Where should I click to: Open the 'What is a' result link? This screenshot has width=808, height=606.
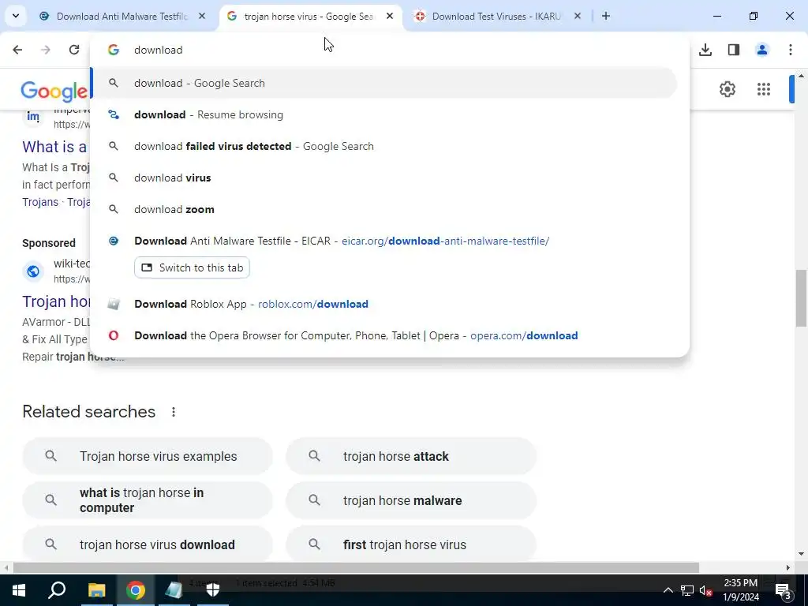point(54,147)
